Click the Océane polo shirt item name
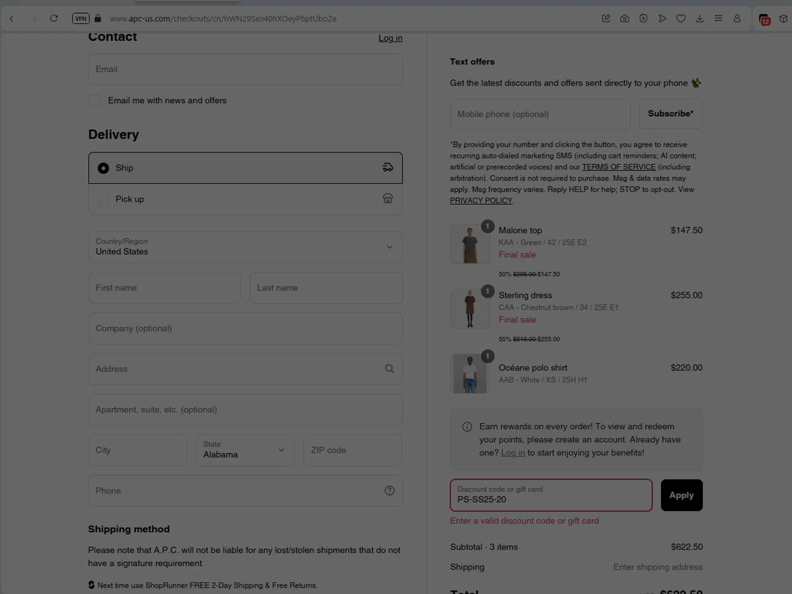This screenshot has height=594, width=792. tap(533, 368)
